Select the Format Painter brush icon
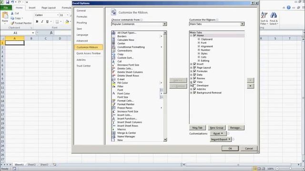 12,23
